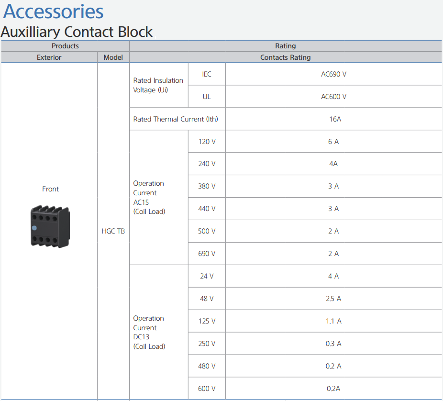This screenshot has height=402, width=443.
Task: Click the '125 V' voltage cell
Action: tap(207, 321)
